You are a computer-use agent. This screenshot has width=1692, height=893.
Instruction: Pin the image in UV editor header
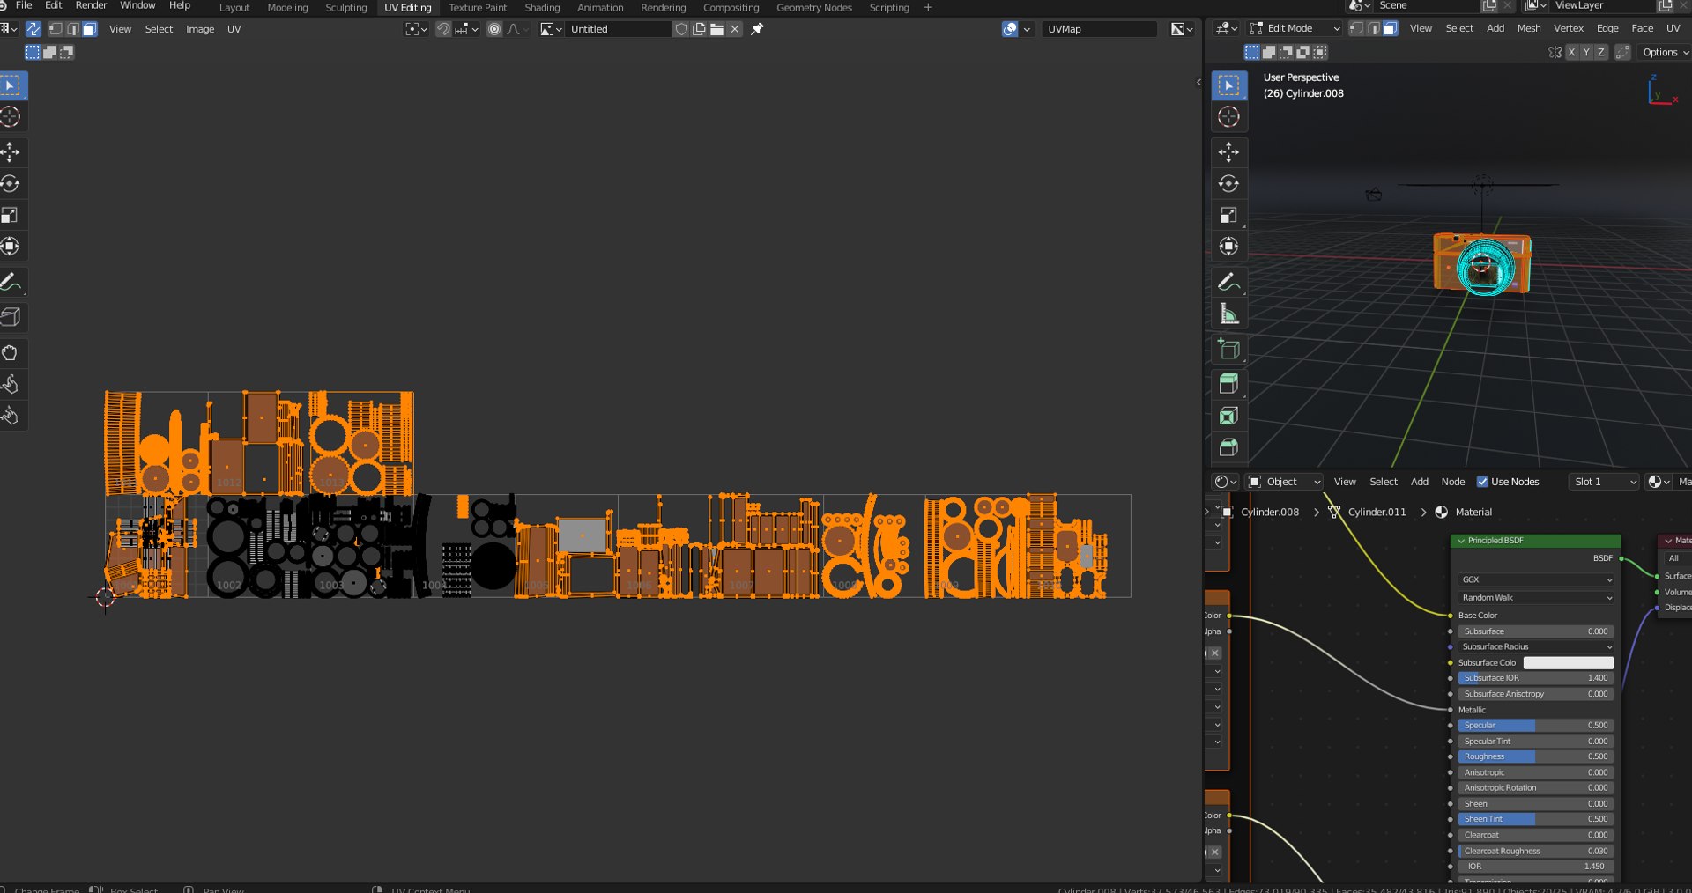[757, 29]
